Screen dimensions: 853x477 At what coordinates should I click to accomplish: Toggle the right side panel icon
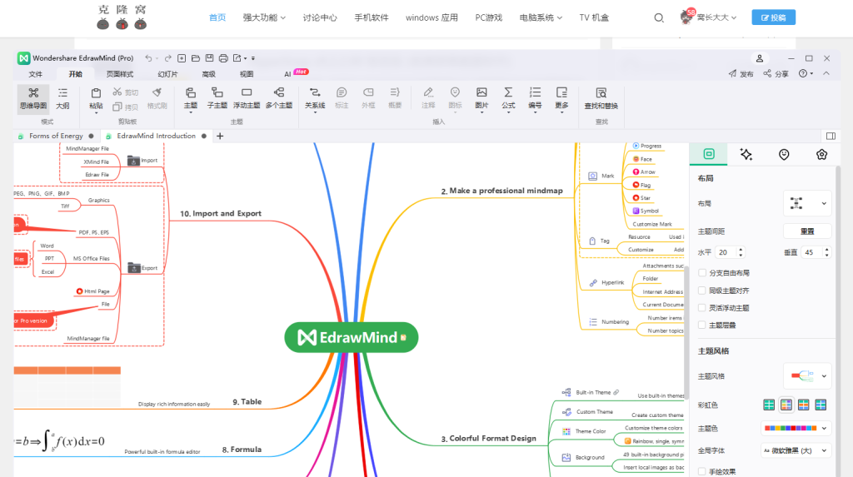point(831,136)
